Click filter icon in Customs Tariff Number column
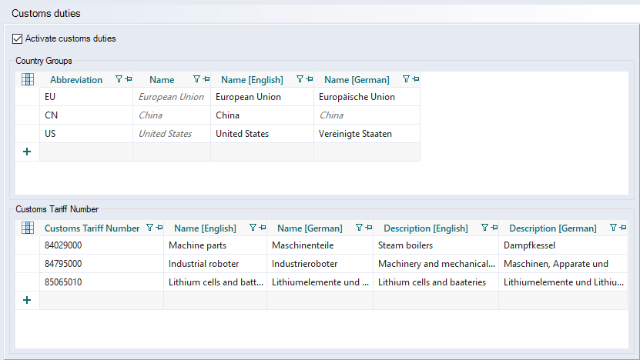The width and height of the screenshot is (640, 360). [149, 228]
